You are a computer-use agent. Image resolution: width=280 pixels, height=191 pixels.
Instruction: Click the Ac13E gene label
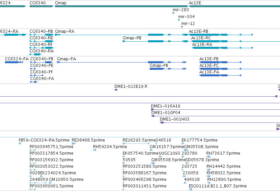click(195, 3)
